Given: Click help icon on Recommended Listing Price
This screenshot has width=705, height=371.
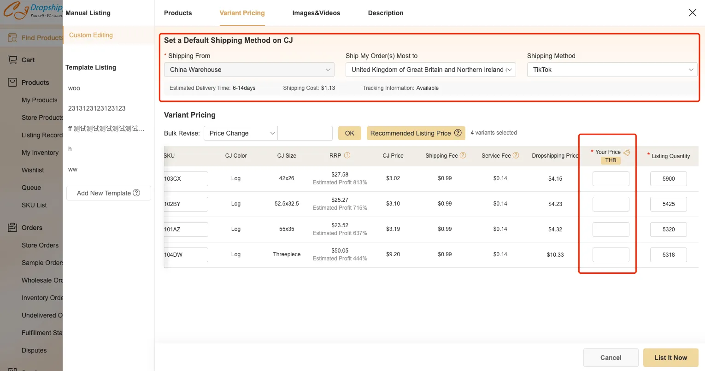Looking at the screenshot, I should click(458, 133).
